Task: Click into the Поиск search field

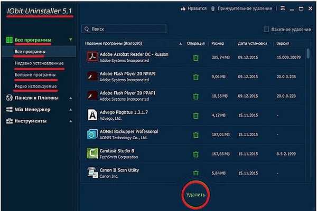Action: tap(124, 29)
